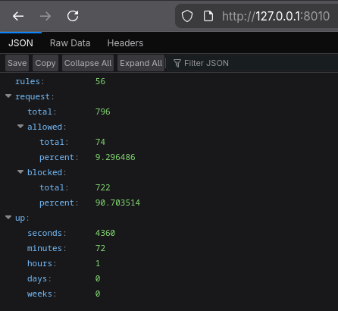Select request total value 796

click(103, 112)
